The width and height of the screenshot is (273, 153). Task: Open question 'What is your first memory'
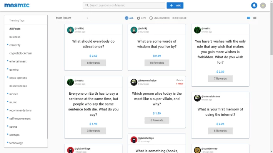(x=220, y=112)
